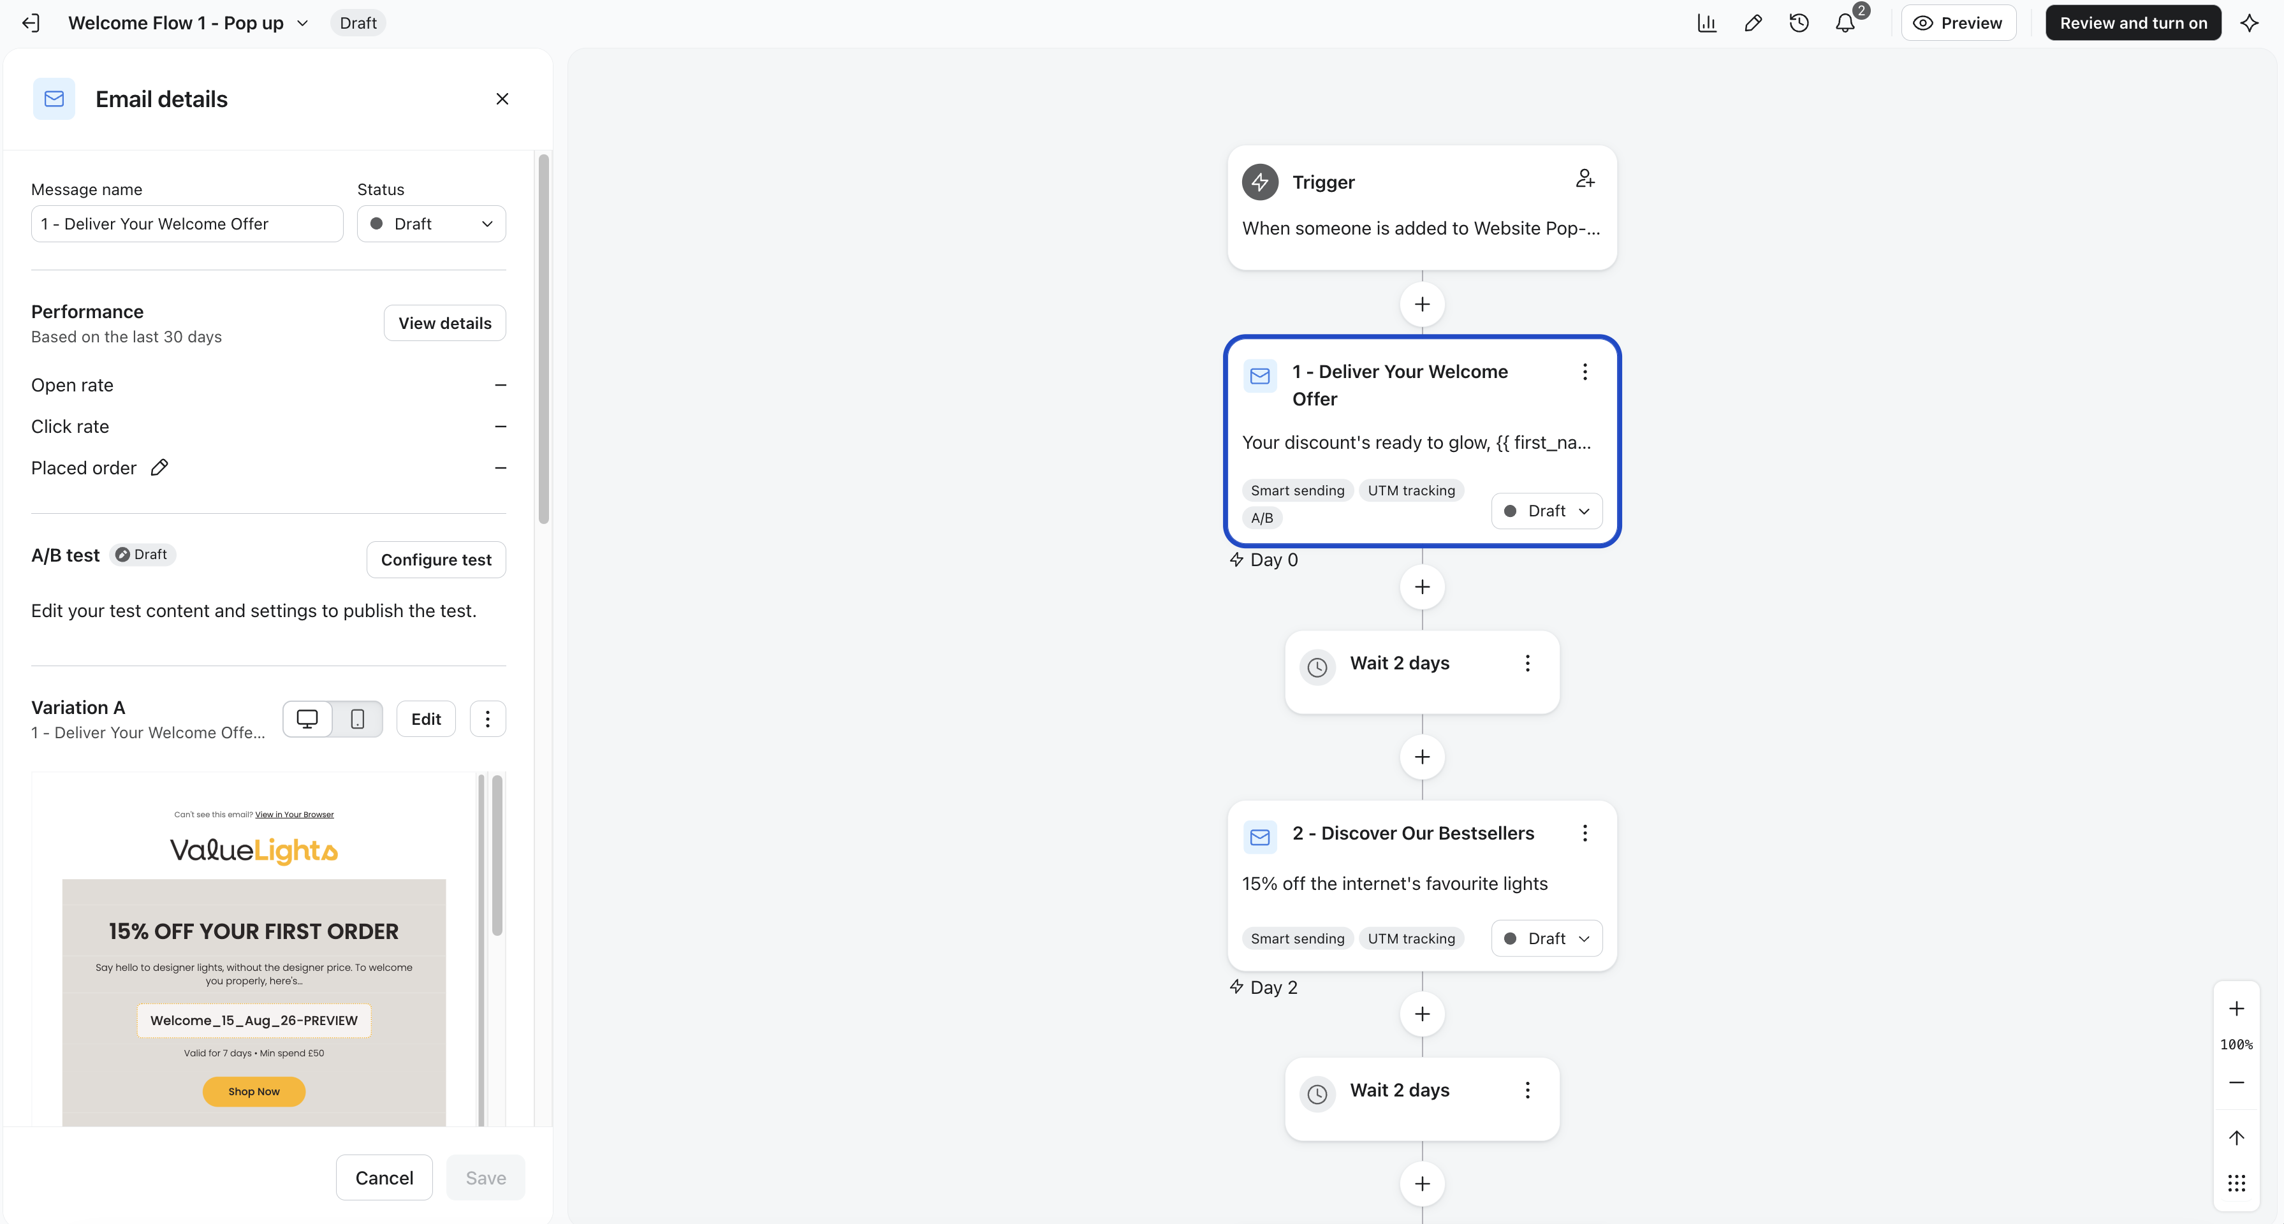This screenshot has width=2284, height=1224.
Task: Click the Trigger profile add icon
Action: tap(1585, 179)
